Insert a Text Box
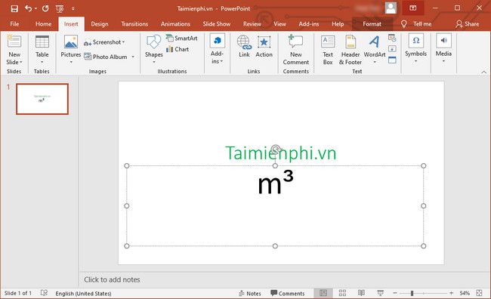Screen dimensions: 491x299 [328, 50]
